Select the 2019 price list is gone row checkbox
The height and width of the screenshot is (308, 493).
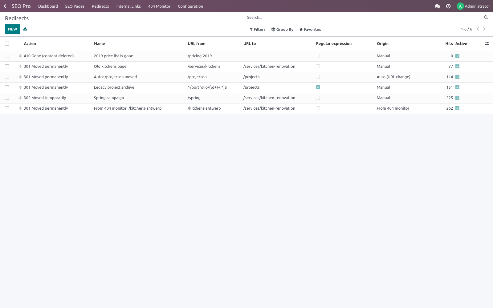(7, 56)
